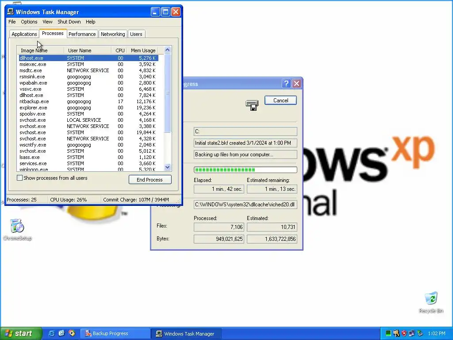This screenshot has height=340, width=453.
Task: Click End Process button
Action: [150, 180]
